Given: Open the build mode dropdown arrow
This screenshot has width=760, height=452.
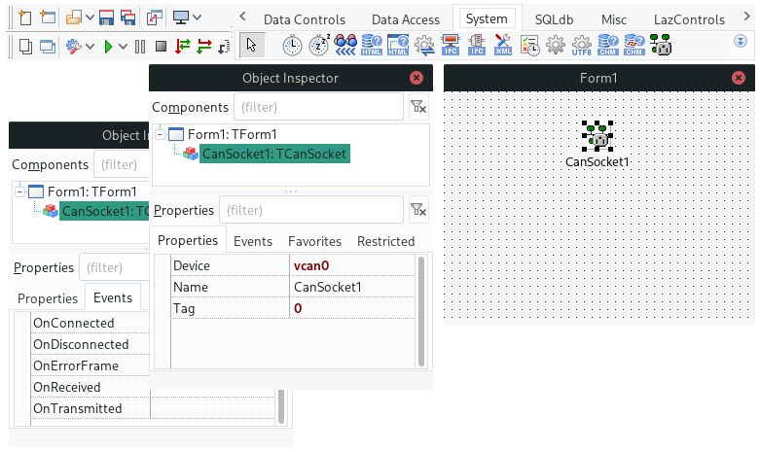Looking at the screenshot, I should 90,47.
